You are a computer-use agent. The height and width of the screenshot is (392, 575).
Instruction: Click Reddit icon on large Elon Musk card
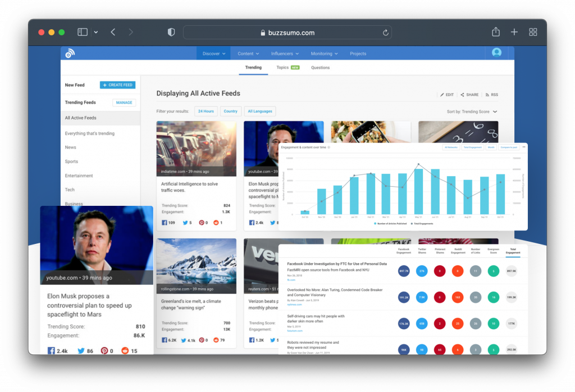tap(125, 351)
